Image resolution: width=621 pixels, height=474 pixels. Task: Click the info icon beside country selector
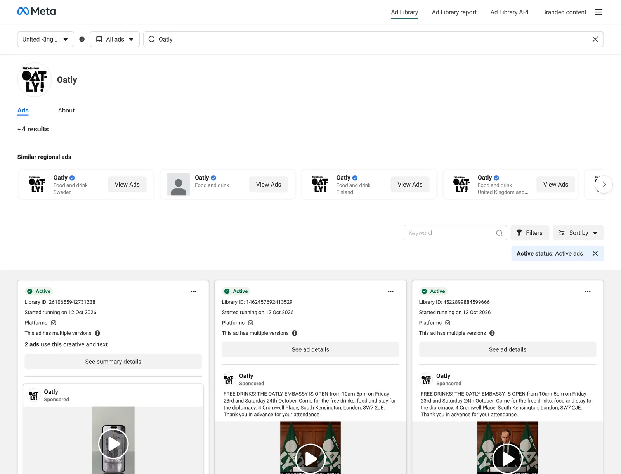pos(82,39)
